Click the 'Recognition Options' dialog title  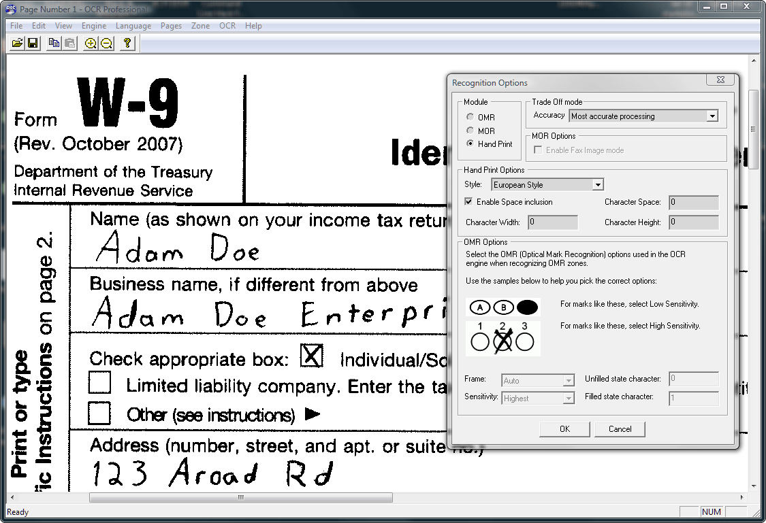pos(490,83)
